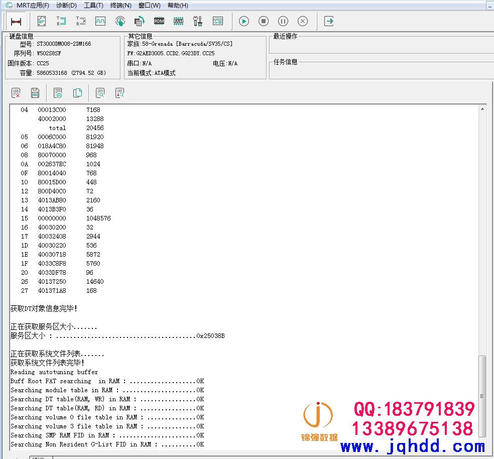Viewport: 494px width, 459px height.
Task: Save the log with the floppy disk icon
Action: (35, 93)
